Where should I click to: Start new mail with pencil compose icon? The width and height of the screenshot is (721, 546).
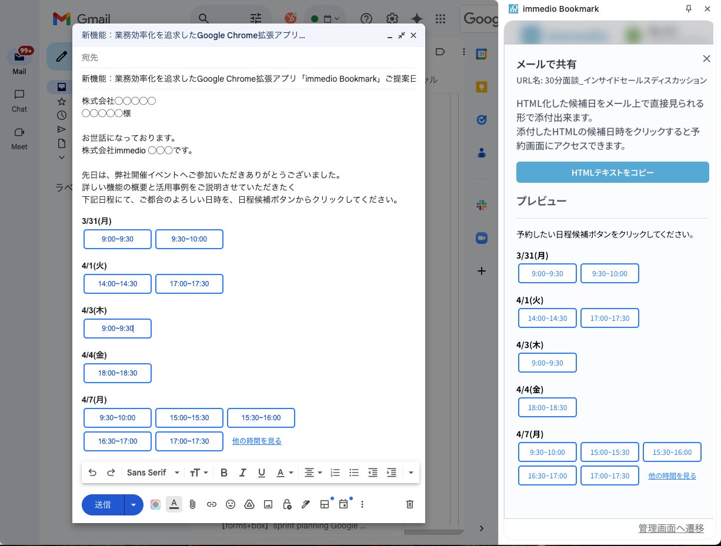pyautogui.click(x=61, y=56)
